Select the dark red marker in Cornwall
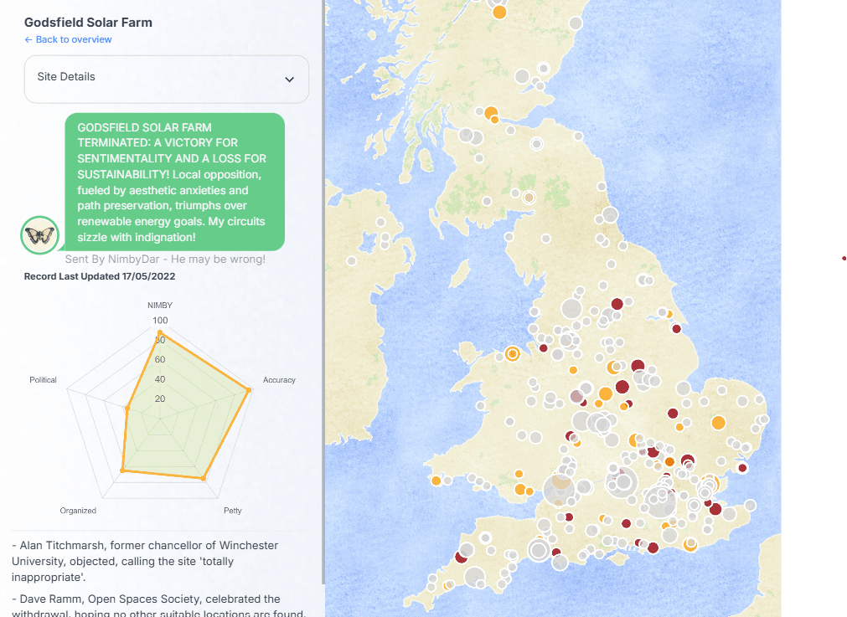 pyautogui.click(x=460, y=557)
